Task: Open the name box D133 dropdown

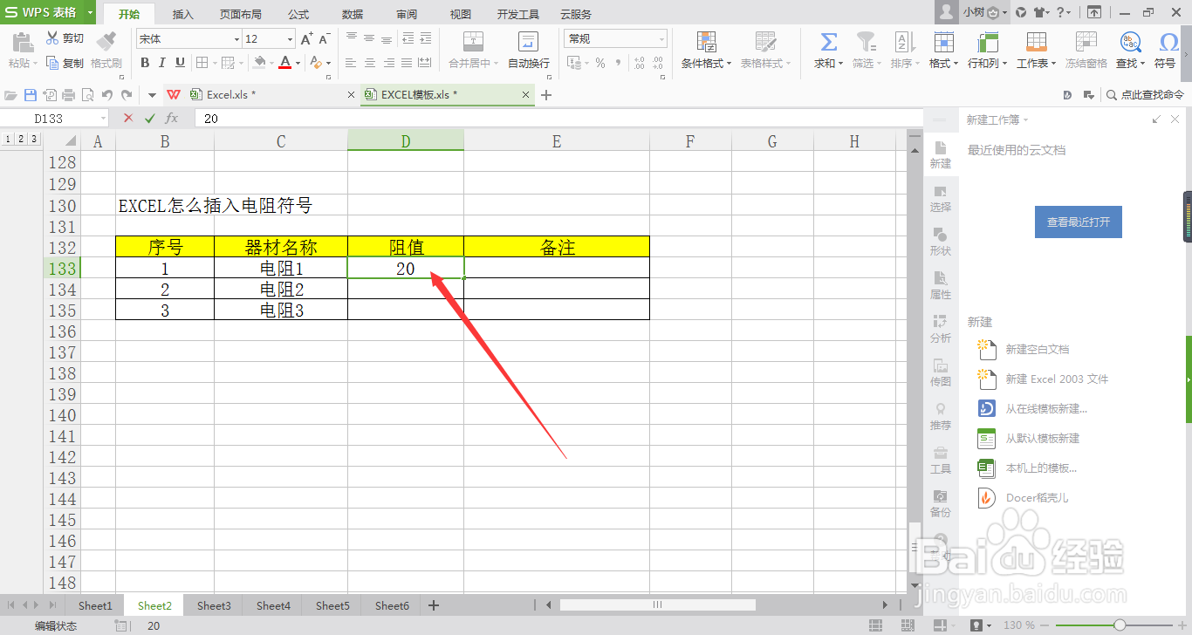Action: click(103, 119)
